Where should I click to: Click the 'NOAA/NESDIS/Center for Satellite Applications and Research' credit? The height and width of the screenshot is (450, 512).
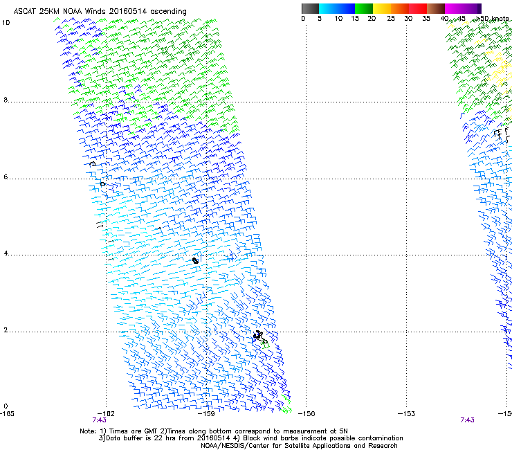coord(299,446)
